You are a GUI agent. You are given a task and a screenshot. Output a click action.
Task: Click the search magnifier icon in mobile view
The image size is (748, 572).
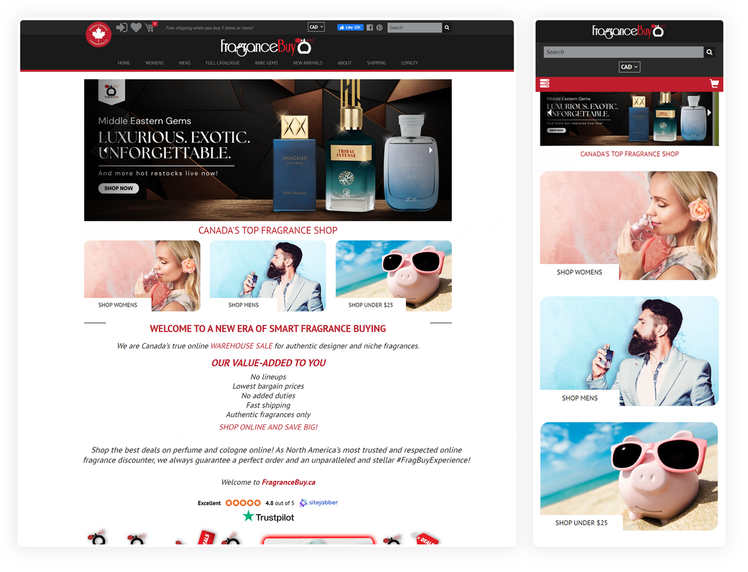709,52
